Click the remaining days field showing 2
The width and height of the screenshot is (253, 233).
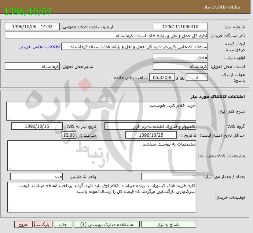click(197, 77)
